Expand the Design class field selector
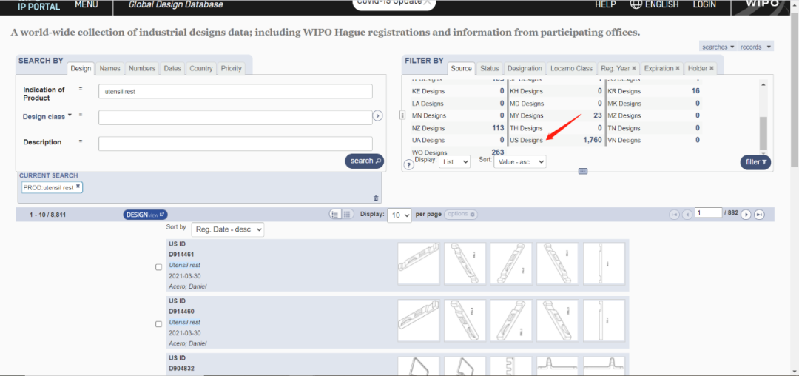The image size is (799, 376). [x=47, y=116]
